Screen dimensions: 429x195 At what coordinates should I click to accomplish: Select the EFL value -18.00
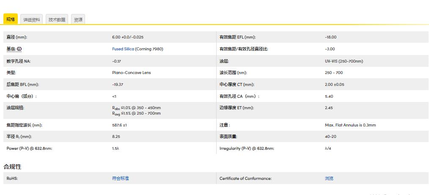click(x=330, y=37)
